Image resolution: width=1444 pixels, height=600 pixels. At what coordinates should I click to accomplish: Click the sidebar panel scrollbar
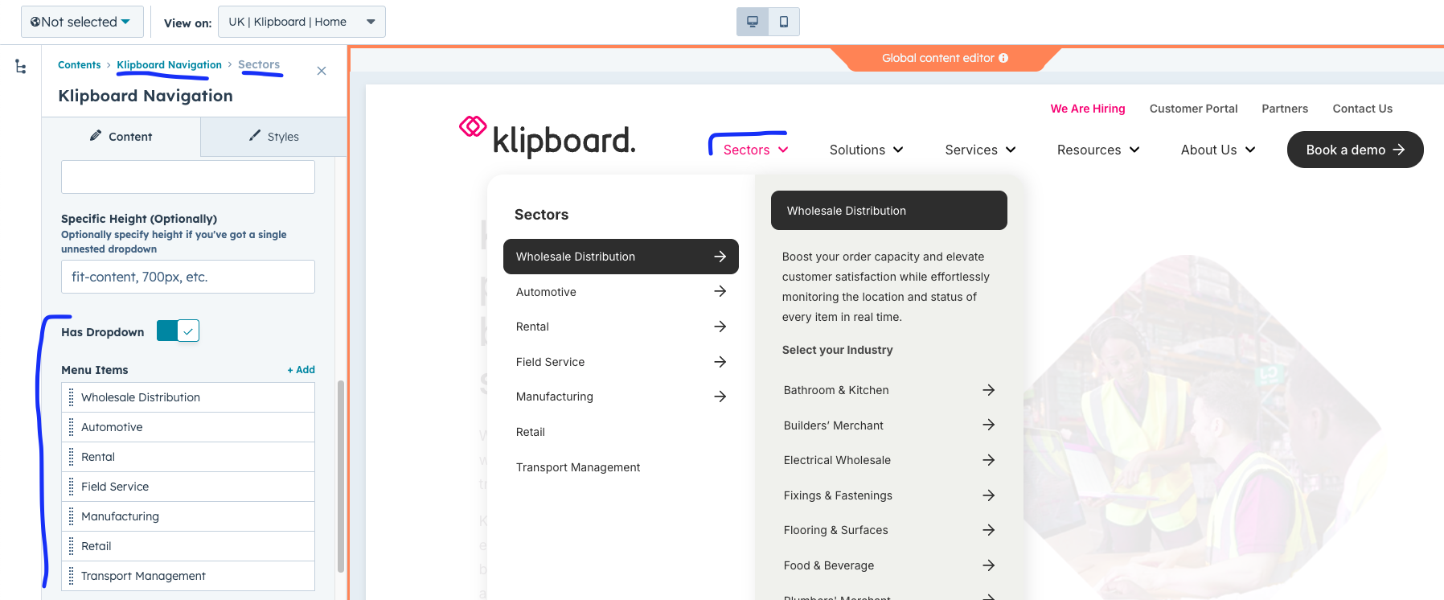(x=341, y=476)
